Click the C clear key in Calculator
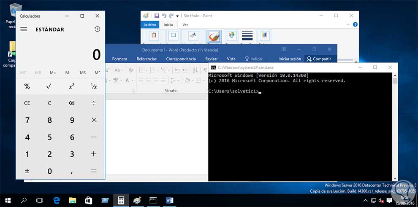418x207 pixels. coord(49,103)
